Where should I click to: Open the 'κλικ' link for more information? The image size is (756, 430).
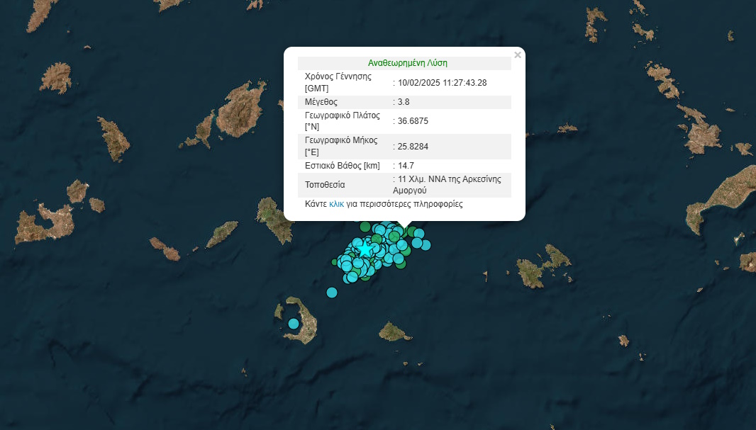tap(337, 204)
